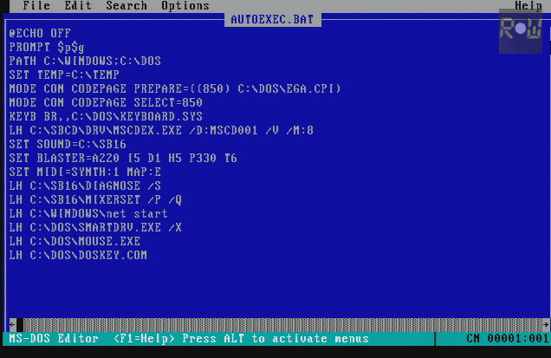Click the net start line
The image size is (551, 358).
[88, 213]
